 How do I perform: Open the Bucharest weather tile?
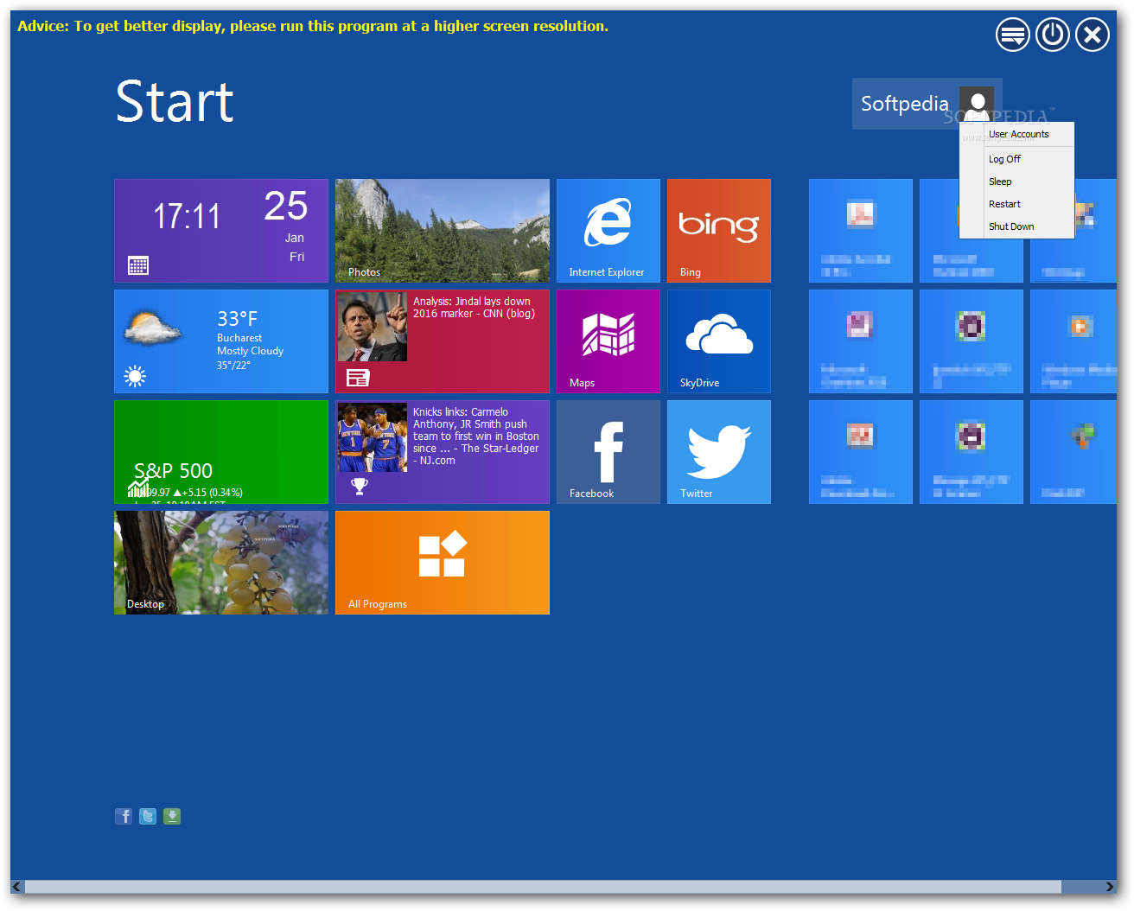[x=221, y=341]
